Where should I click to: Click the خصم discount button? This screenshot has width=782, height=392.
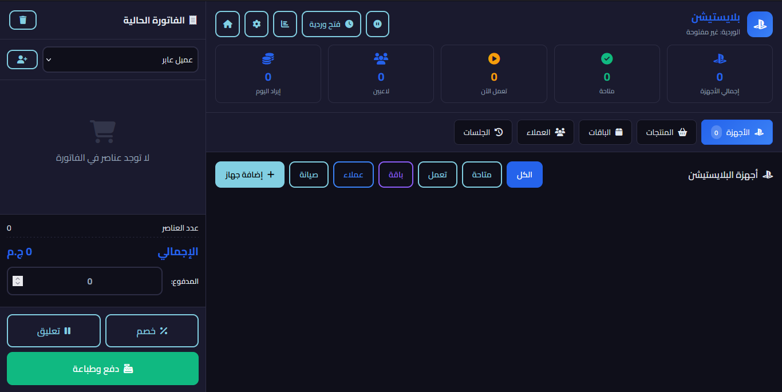[152, 331]
